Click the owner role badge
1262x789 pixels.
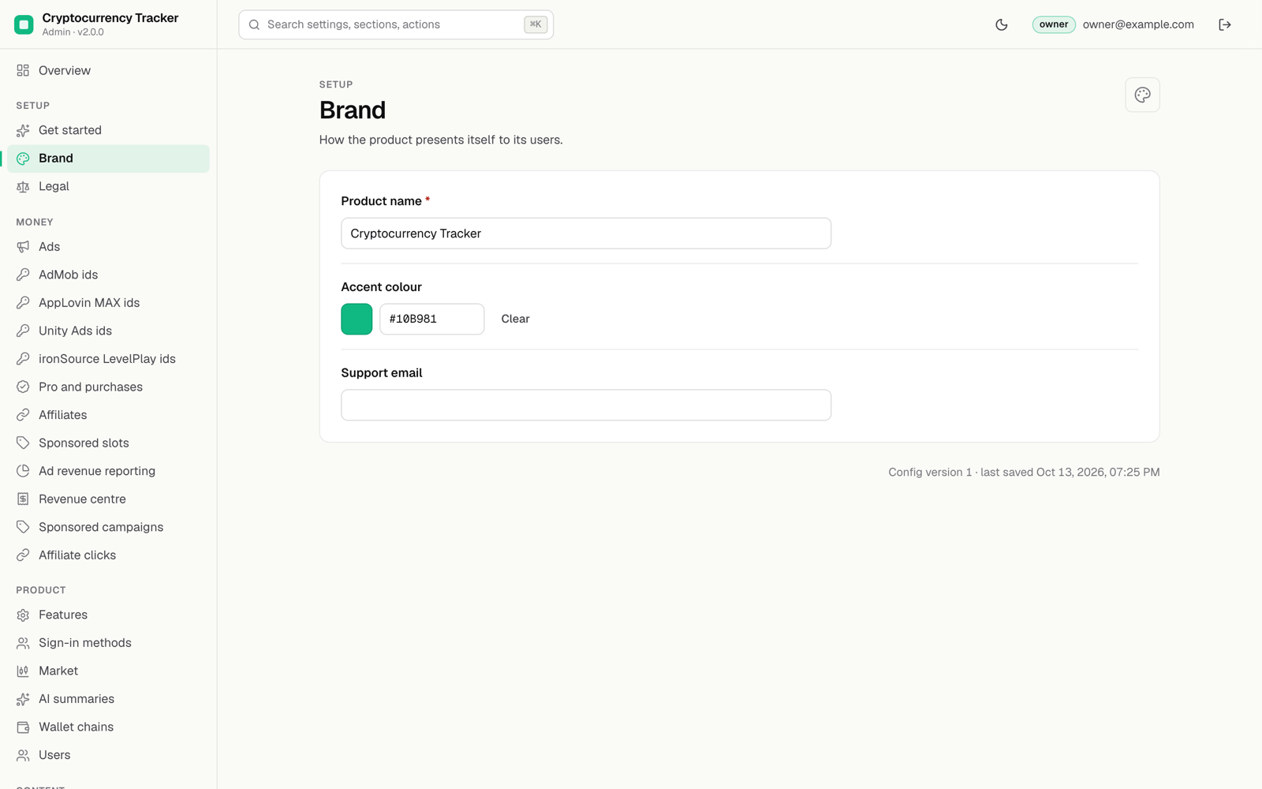(1054, 24)
